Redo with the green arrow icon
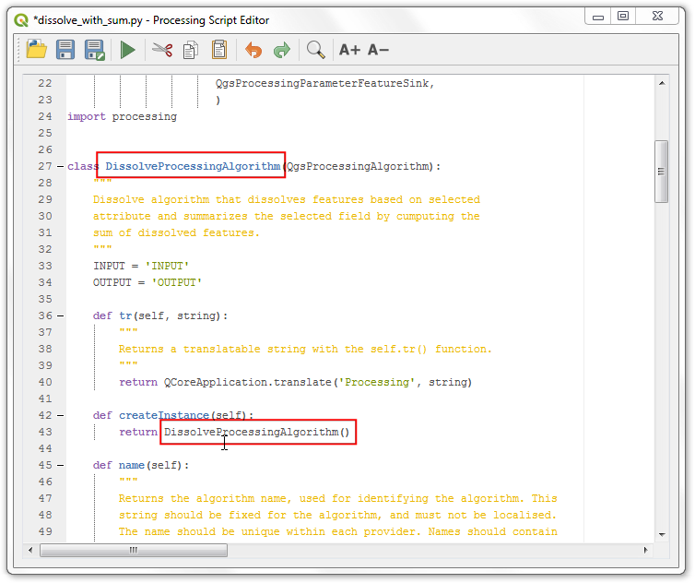695x583 pixels. [282, 50]
